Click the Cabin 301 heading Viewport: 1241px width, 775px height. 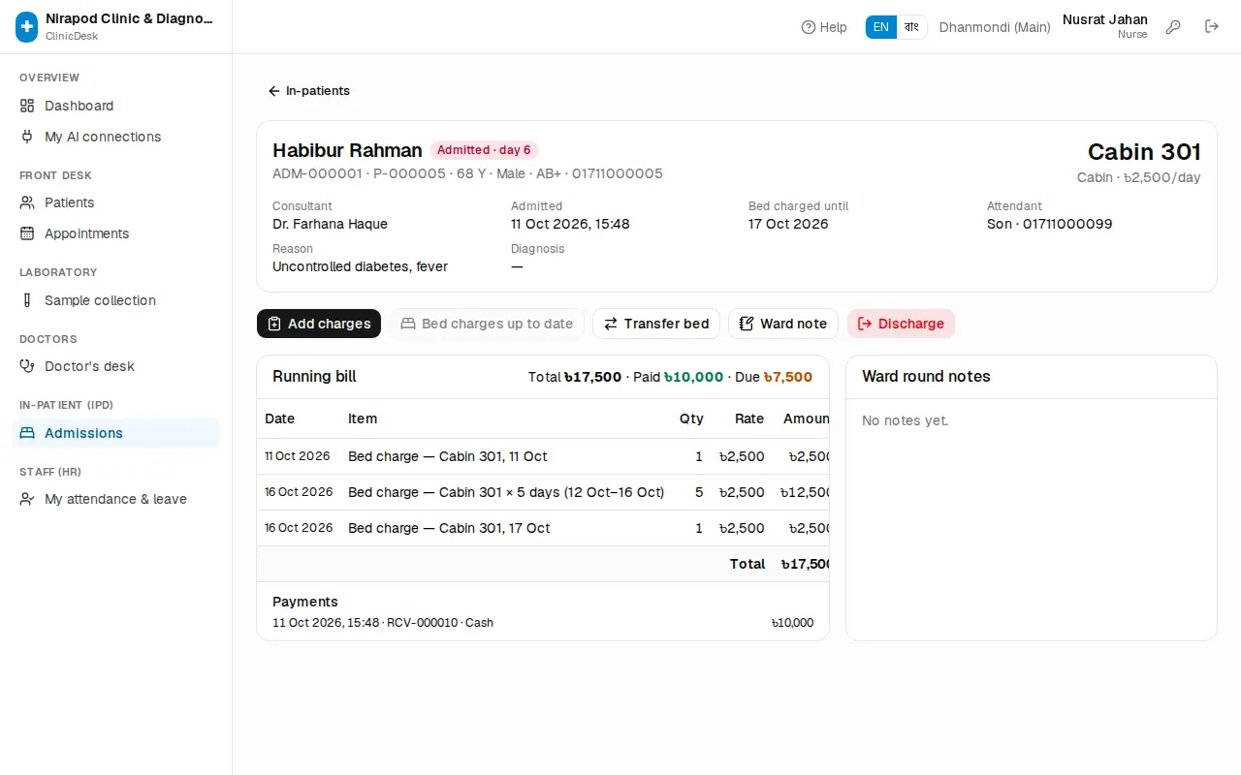[x=1144, y=152]
